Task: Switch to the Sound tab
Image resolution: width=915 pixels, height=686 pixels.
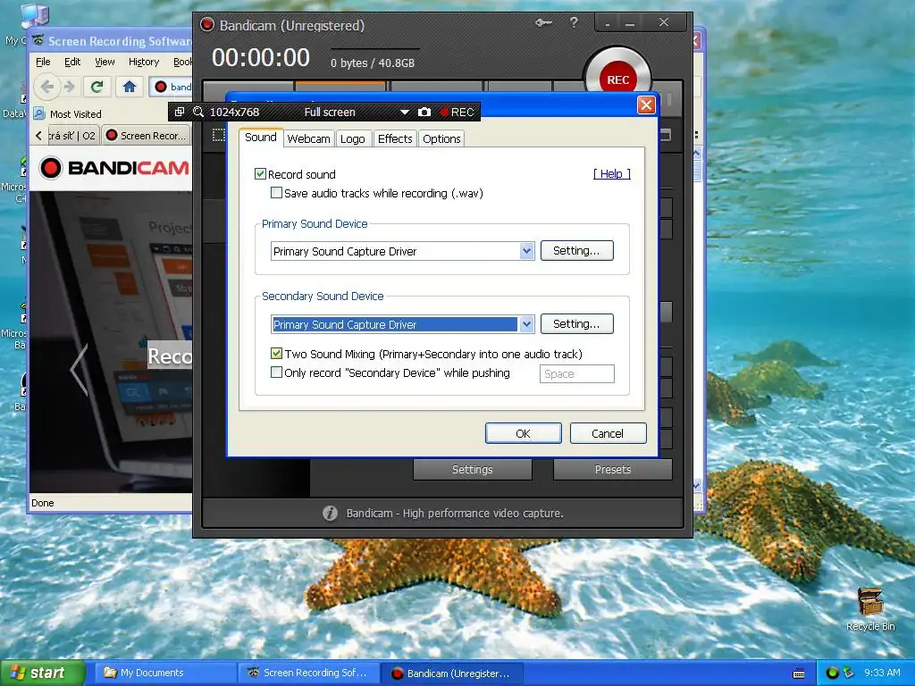Action: (261, 138)
